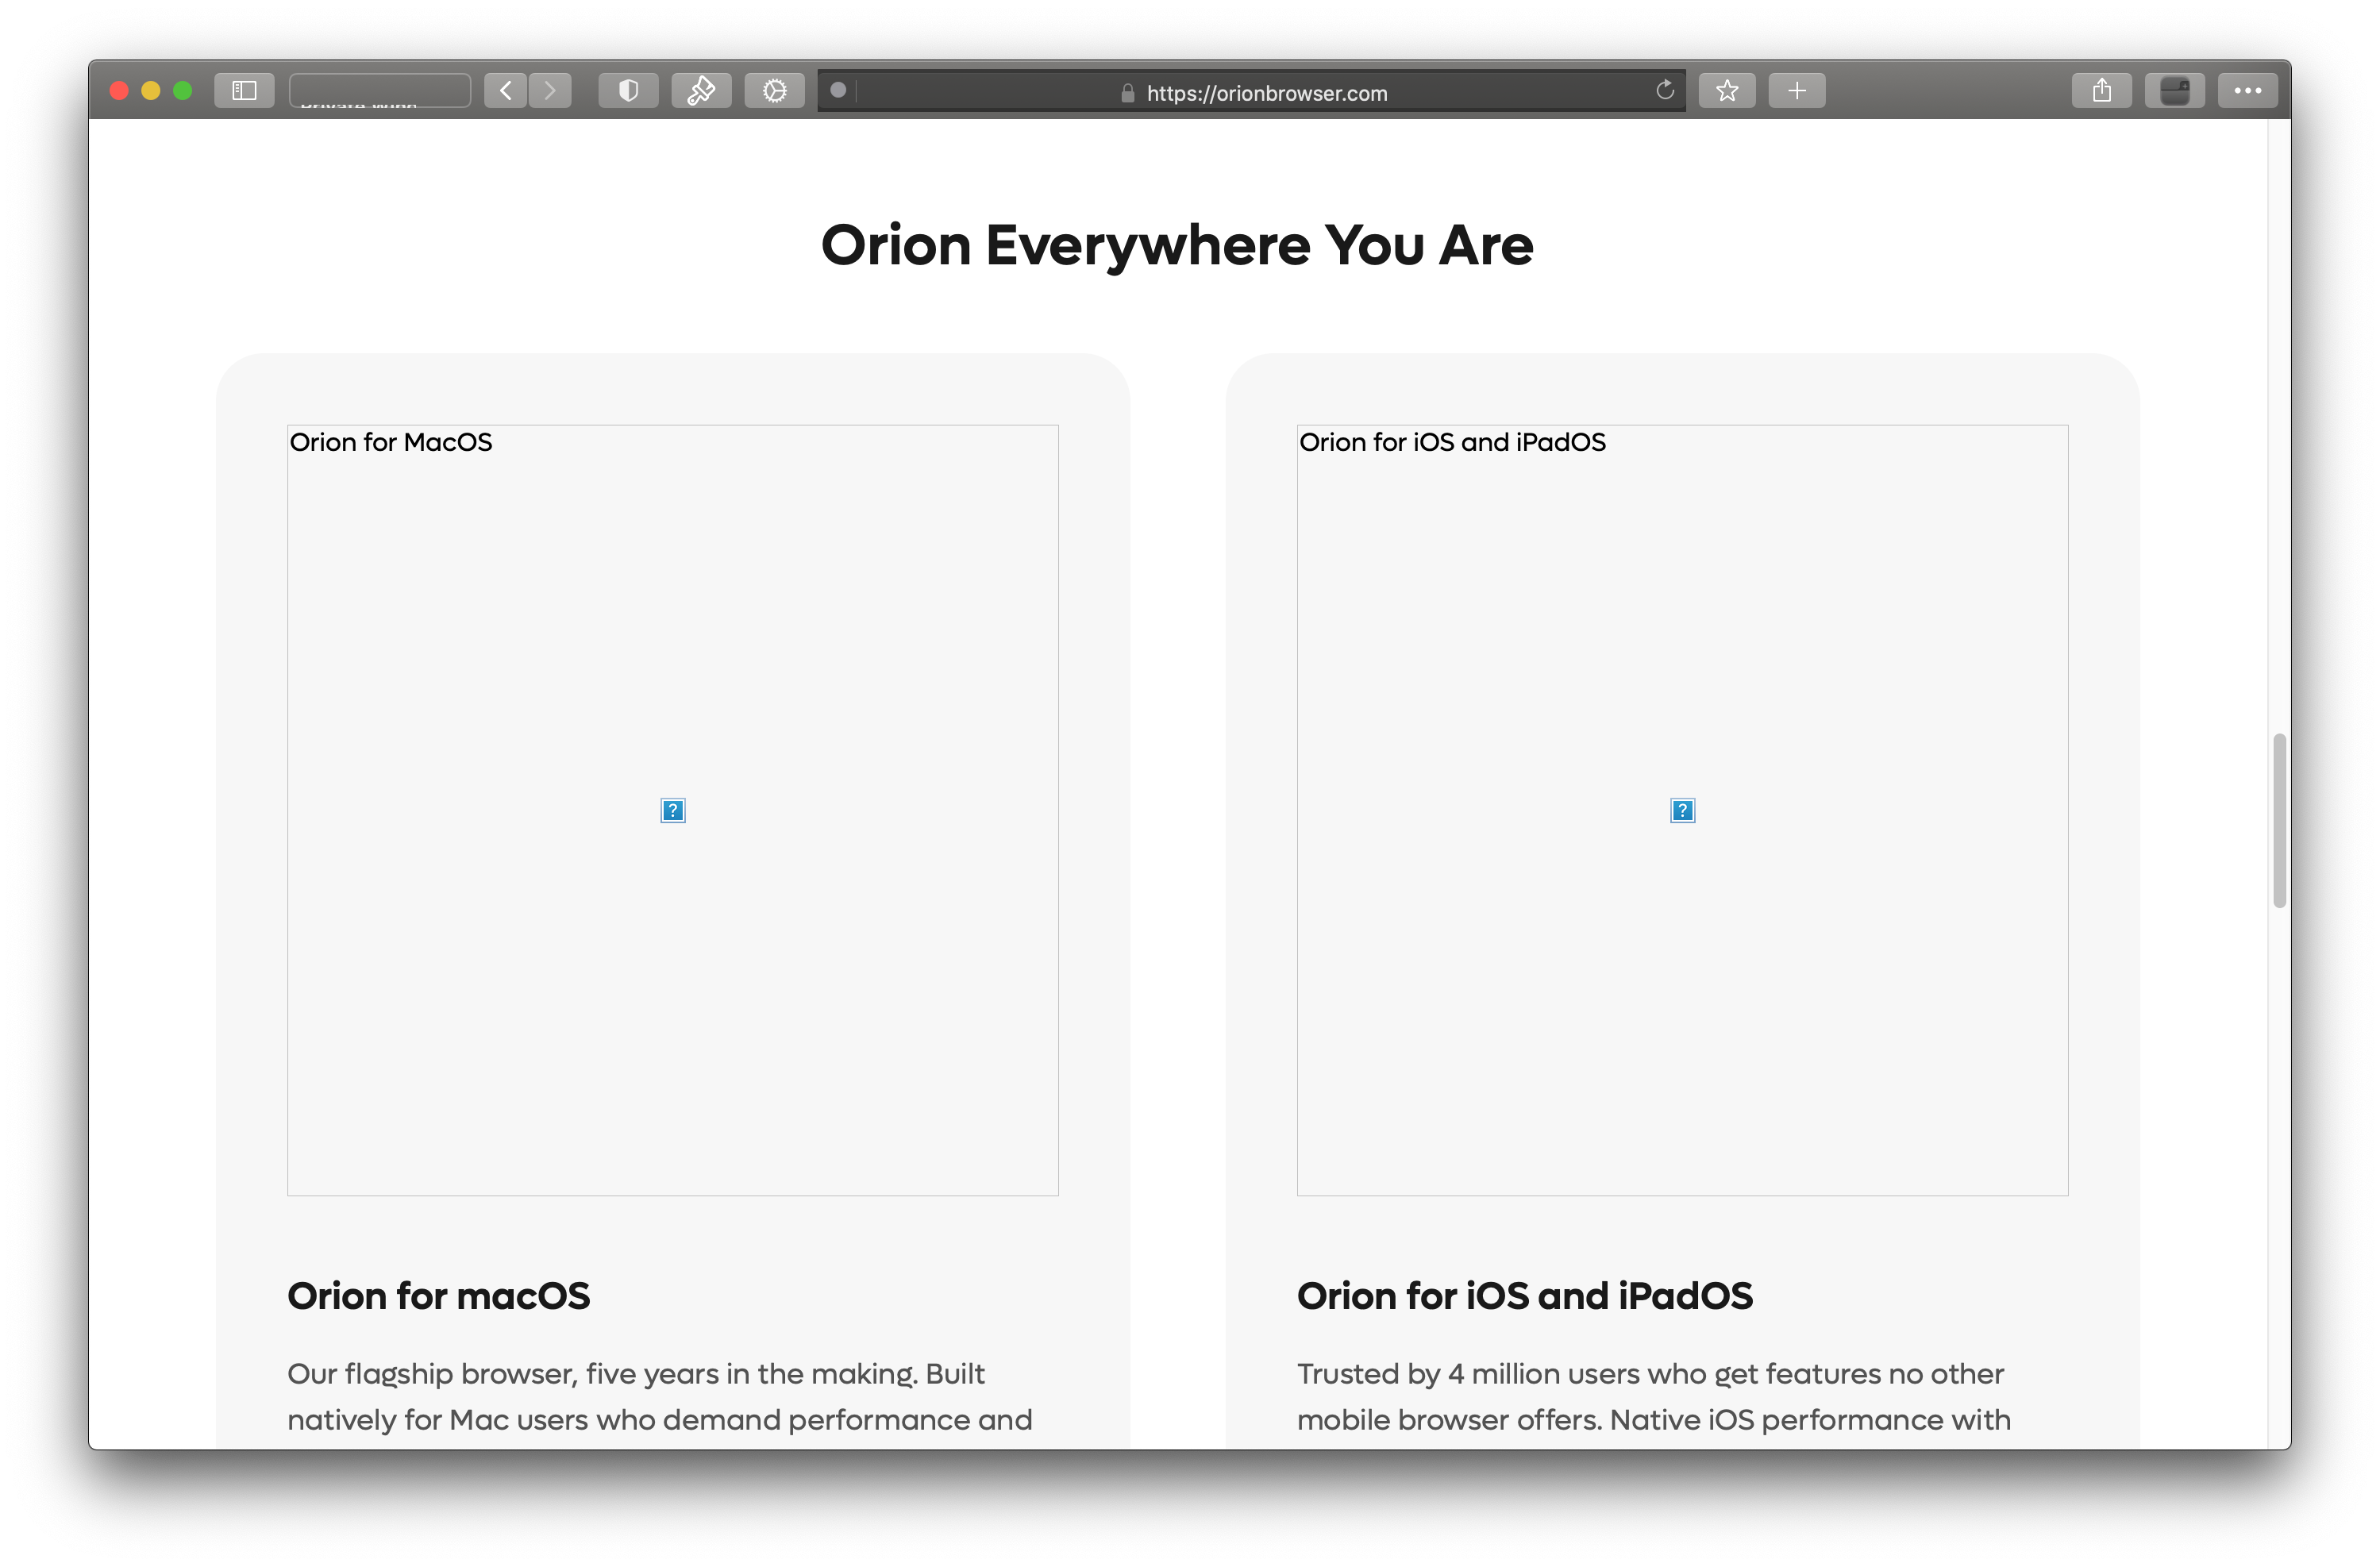Open a new tab with plus button
The width and height of the screenshot is (2380, 1567).
coord(1797,91)
